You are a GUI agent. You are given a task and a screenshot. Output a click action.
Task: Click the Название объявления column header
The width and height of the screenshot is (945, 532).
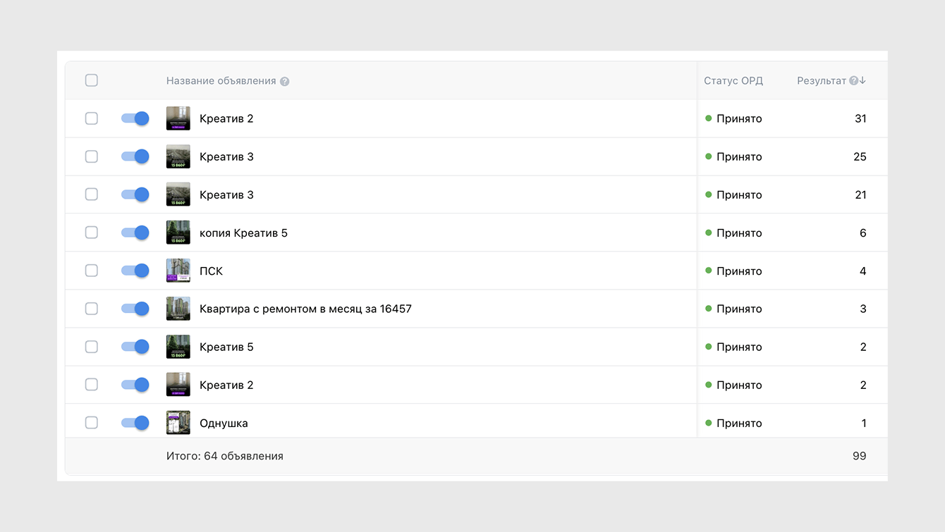221,81
